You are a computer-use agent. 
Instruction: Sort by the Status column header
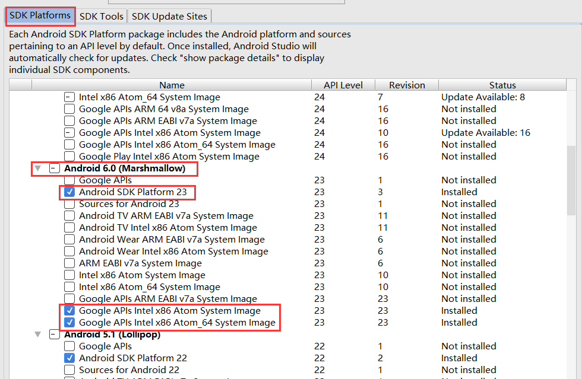click(502, 85)
